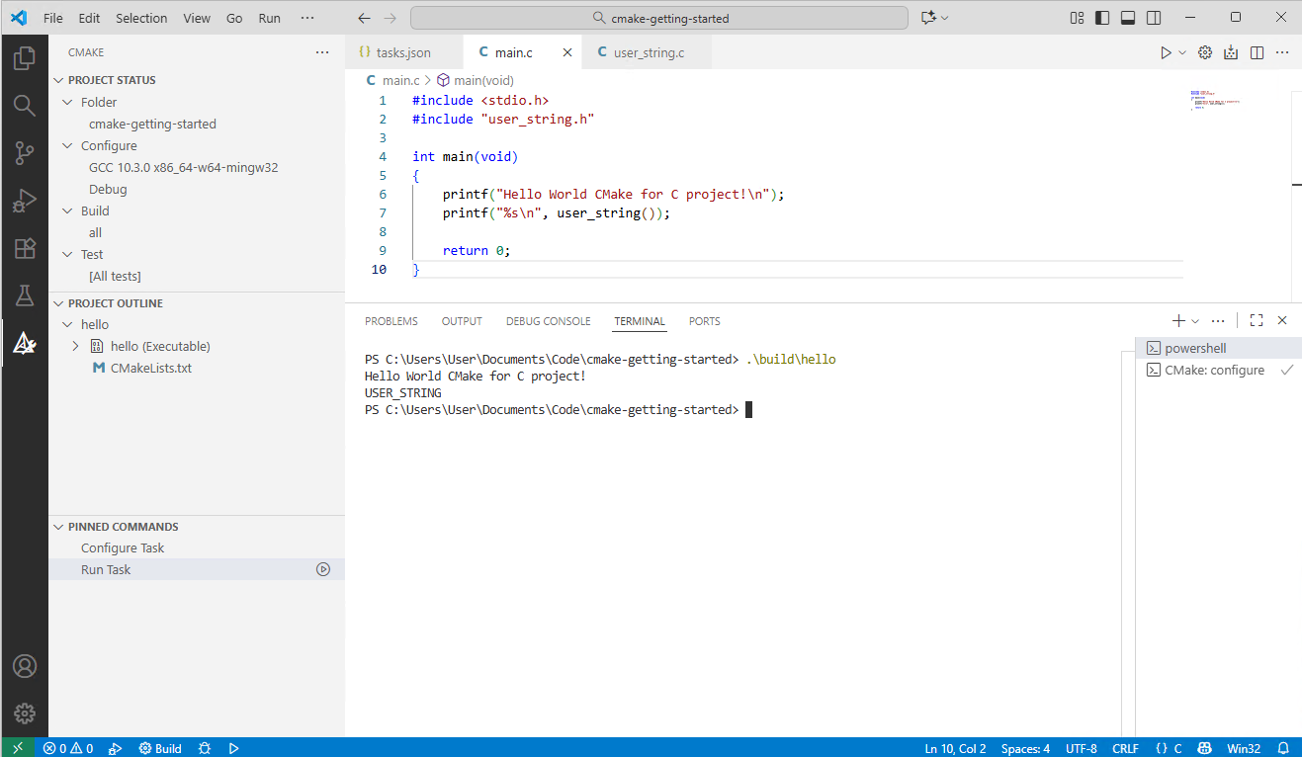This screenshot has height=757, width=1302.
Task: Click the cmake-getting-started search box
Action: coord(658,18)
